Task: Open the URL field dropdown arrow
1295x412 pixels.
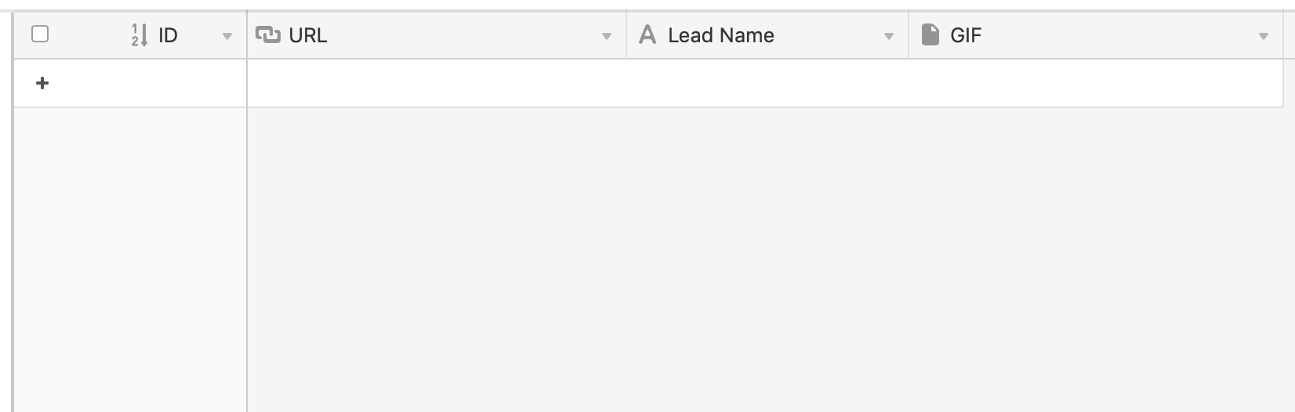Action: (607, 36)
